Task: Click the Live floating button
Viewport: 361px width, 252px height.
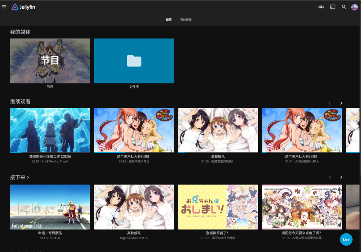Action: (346, 239)
